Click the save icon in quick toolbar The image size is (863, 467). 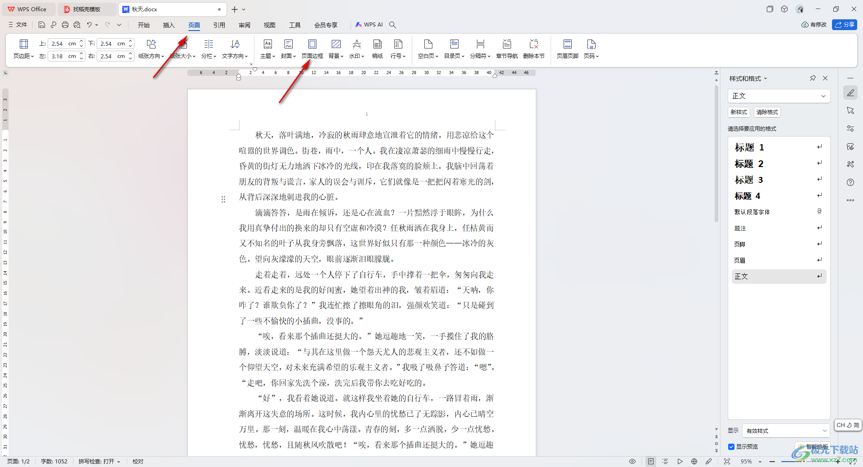42,25
